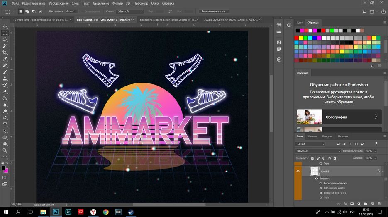Switch to the Каналы tab

pyautogui.click(x=312, y=136)
